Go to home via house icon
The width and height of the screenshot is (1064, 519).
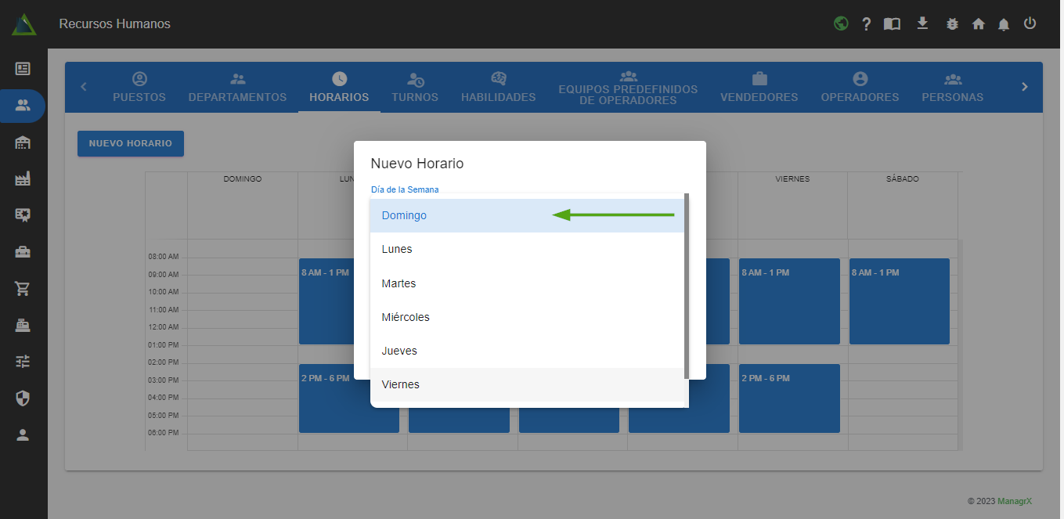[978, 24]
